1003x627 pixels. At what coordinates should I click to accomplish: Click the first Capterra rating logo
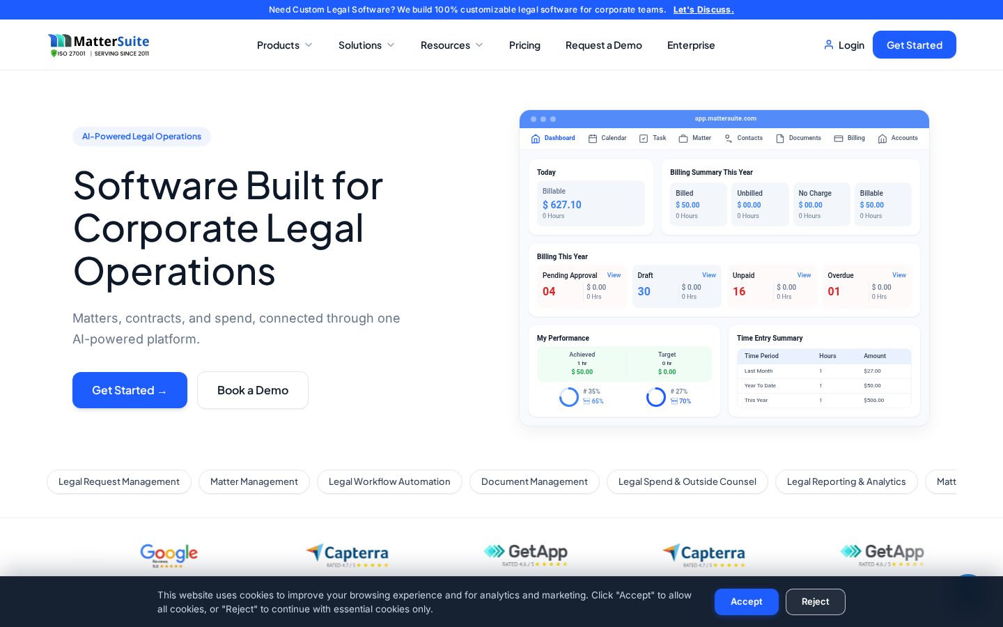[x=347, y=555]
